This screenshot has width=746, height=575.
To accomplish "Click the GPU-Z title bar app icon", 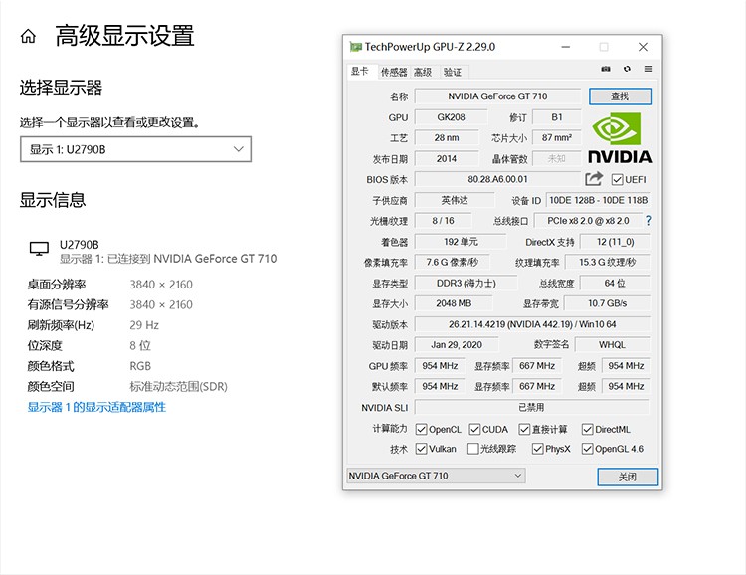I will pyautogui.click(x=355, y=47).
